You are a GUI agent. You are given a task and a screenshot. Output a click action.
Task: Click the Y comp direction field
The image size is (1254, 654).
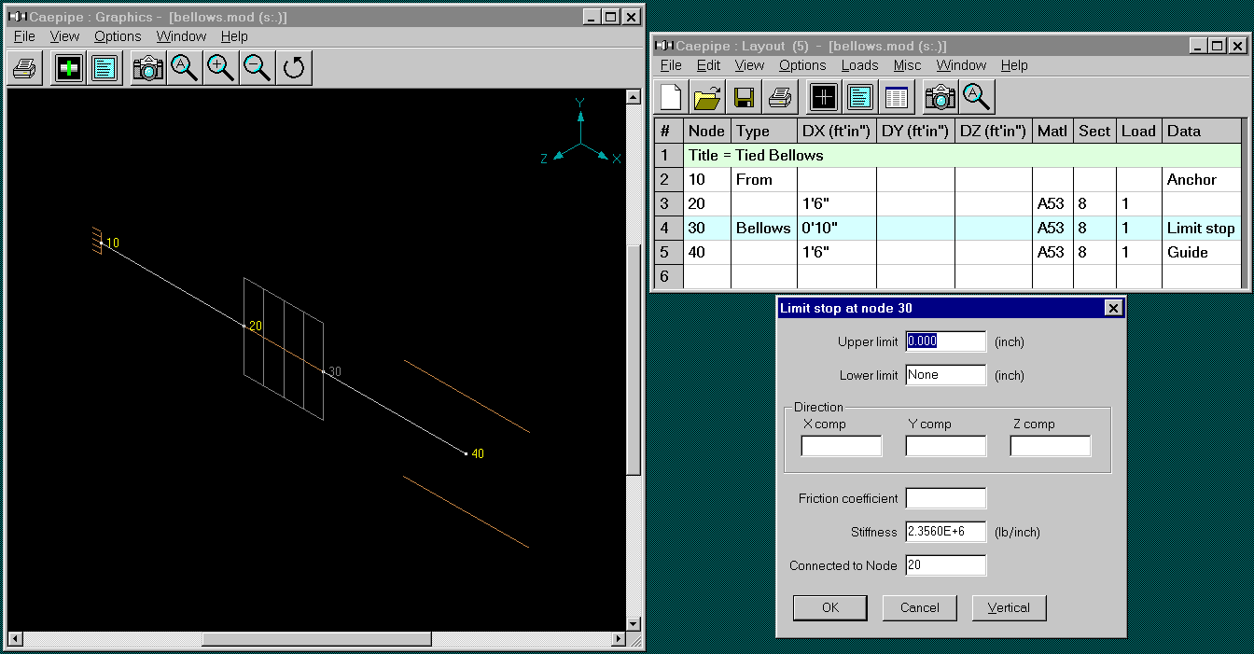tap(946, 446)
